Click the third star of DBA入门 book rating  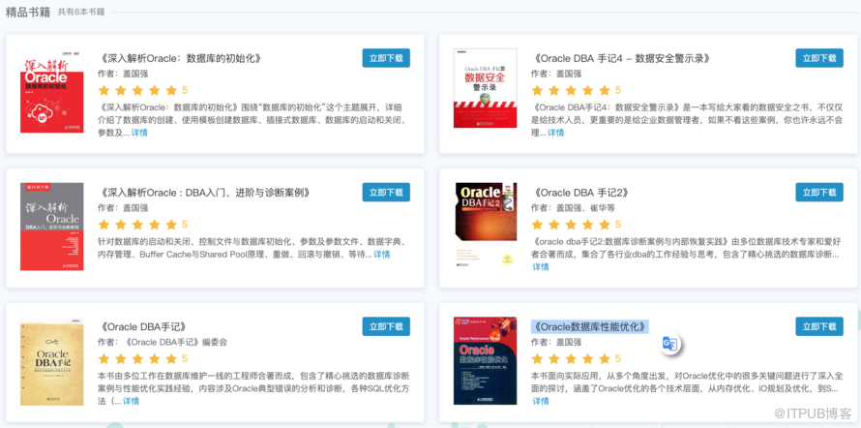tap(137, 224)
